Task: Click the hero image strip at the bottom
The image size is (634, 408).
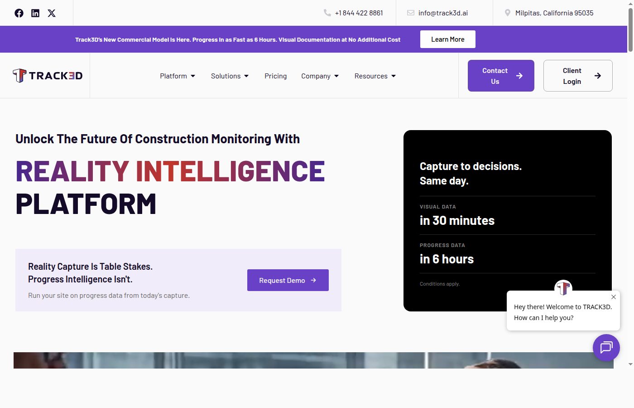Action: 313,360
